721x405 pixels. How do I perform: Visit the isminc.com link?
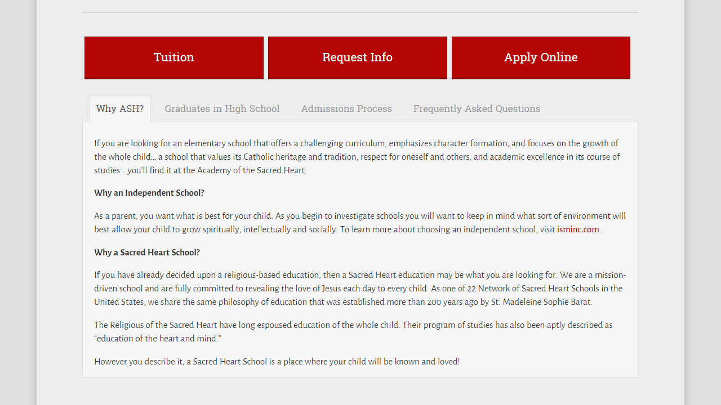pyautogui.click(x=578, y=229)
